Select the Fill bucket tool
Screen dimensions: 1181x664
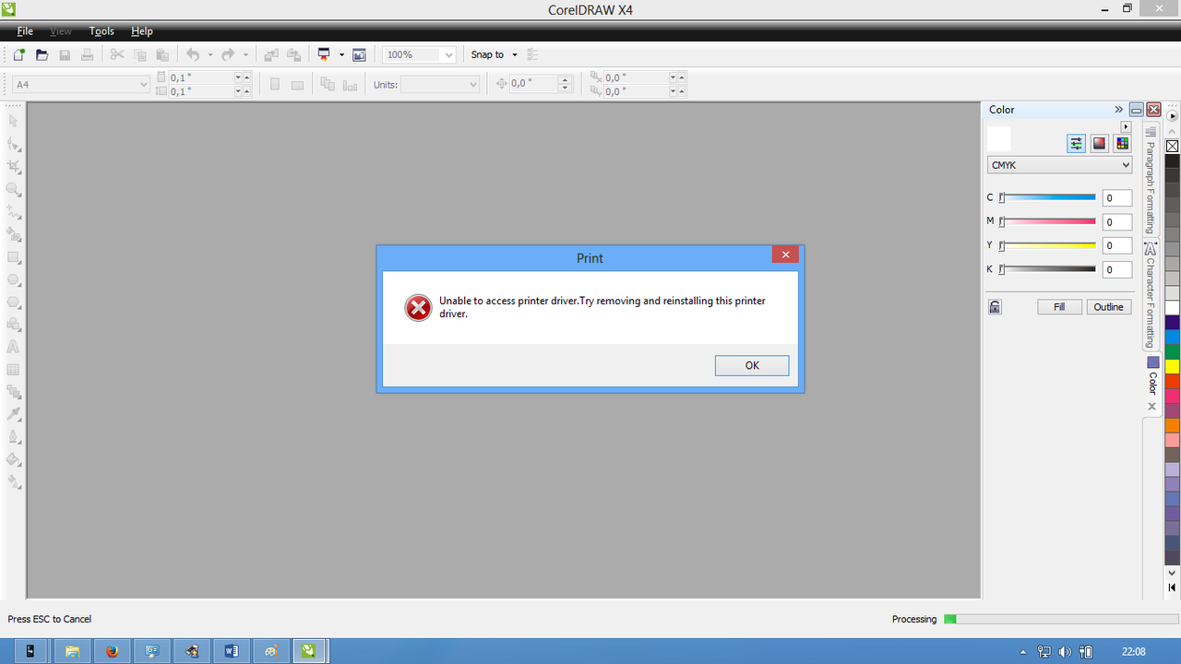coord(14,460)
